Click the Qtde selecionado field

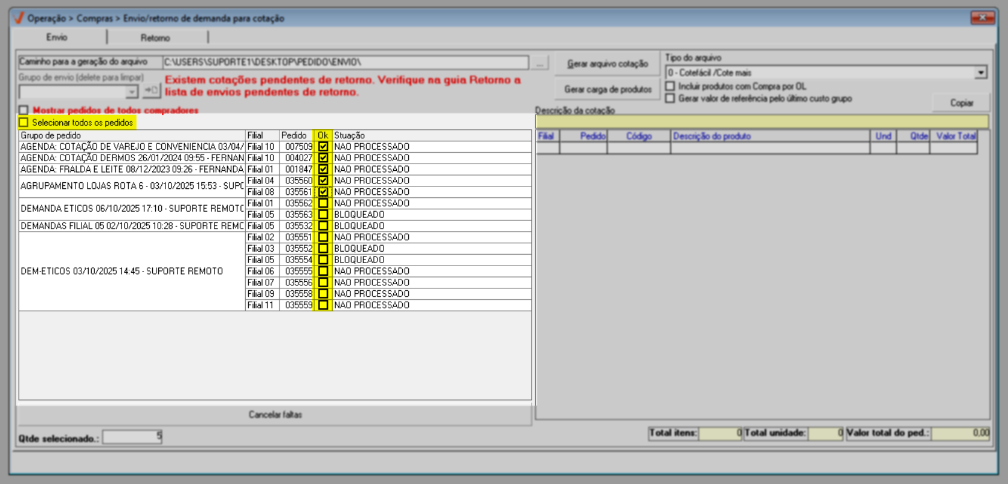(x=133, y=436)
